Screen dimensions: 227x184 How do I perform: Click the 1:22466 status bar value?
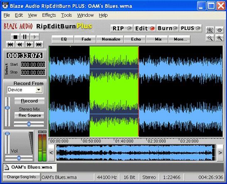point(172,177)
